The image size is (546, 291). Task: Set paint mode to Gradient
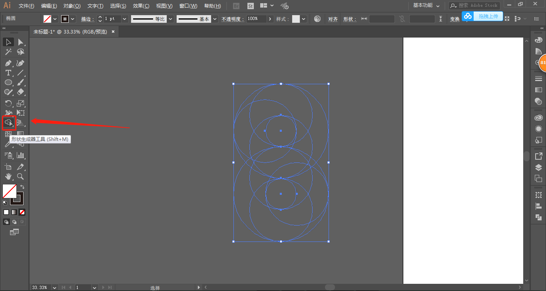tap(14, 212)
